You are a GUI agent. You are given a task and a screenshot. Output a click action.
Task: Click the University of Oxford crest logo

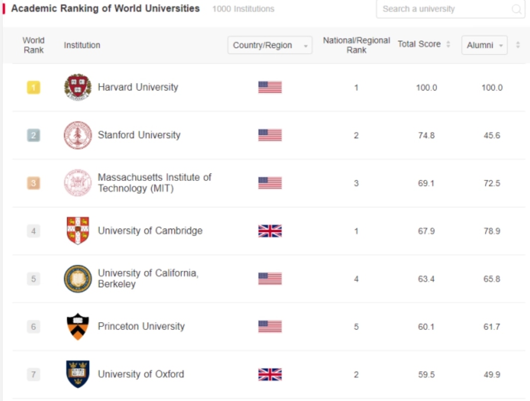[x=78, y=374]
